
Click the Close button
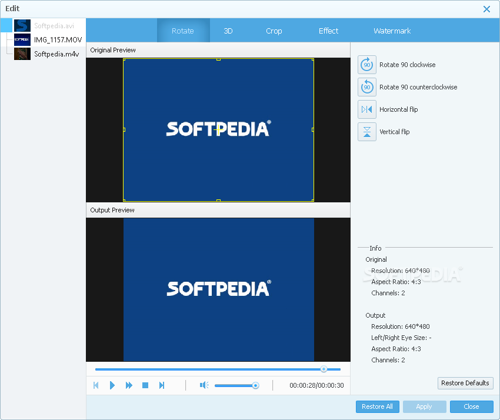pyautogui.click(x=471, y=406)
